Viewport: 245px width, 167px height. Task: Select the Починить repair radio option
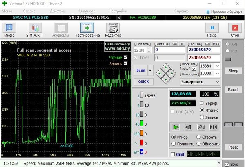[x=174, y=144]
